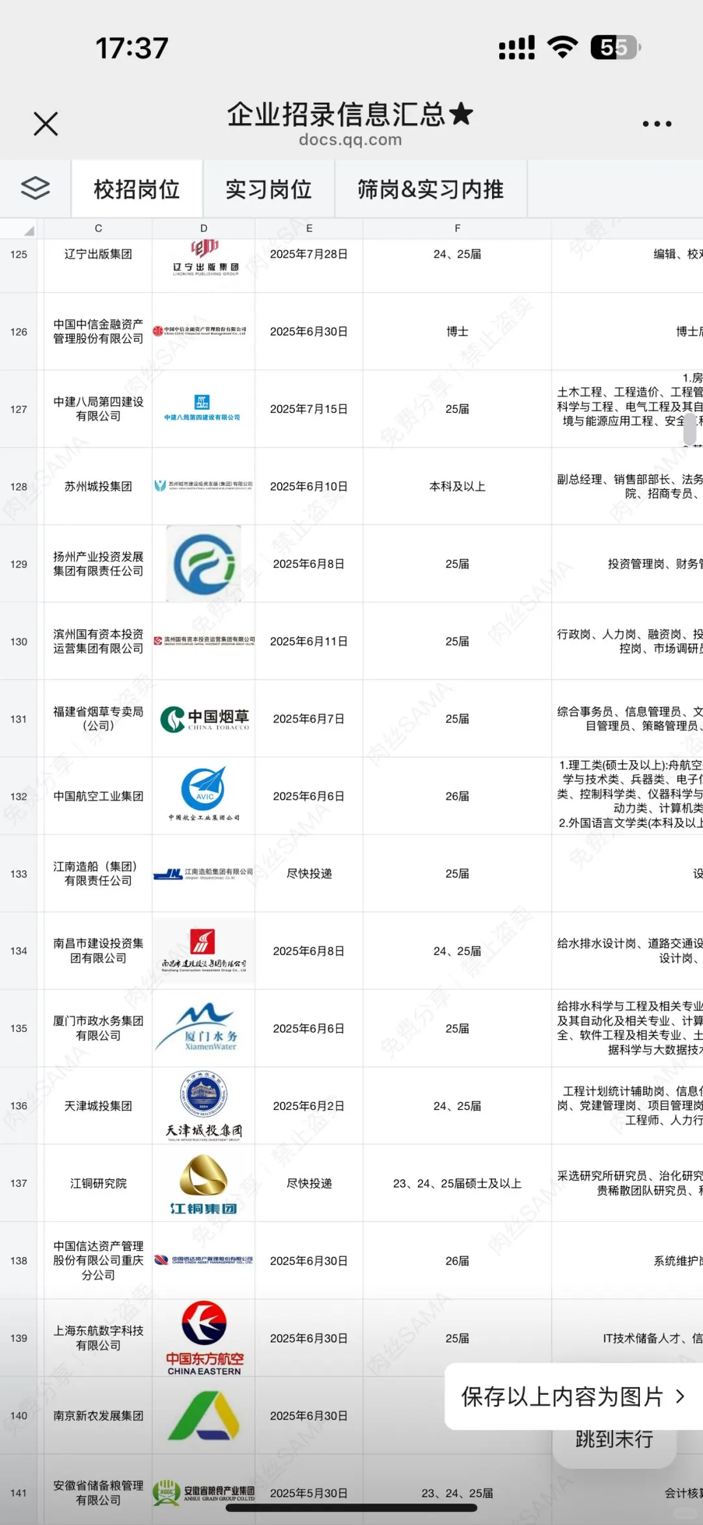Viewport: 703px width, 1525px height.
Task: Select cell 中建八局第四建设有限公司
Action: (x=98, y=409)
